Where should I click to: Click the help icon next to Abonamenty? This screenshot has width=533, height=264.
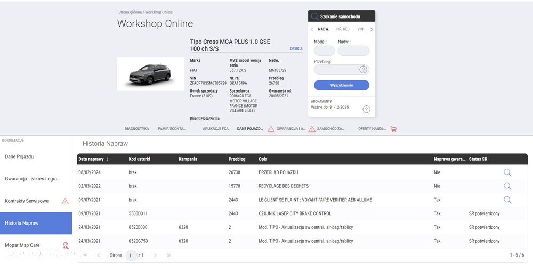(x=366, y=109)
